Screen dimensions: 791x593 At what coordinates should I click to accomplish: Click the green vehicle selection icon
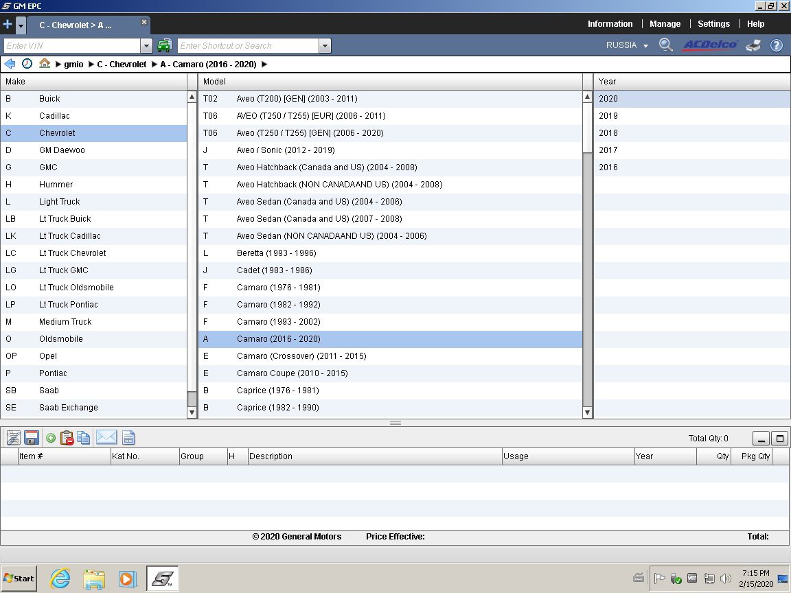[164, 46]
